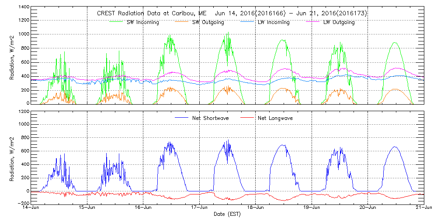Screen dimensions: 437x218
Task: Pick the 16-Jun date on the axis
Action: pos(143,208)
